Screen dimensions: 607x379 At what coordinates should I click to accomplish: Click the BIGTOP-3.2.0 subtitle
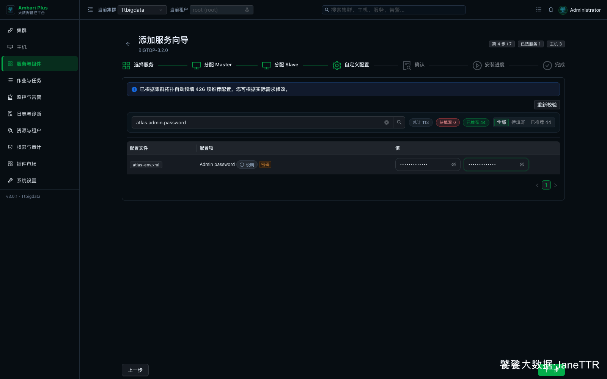click(153, 50)
